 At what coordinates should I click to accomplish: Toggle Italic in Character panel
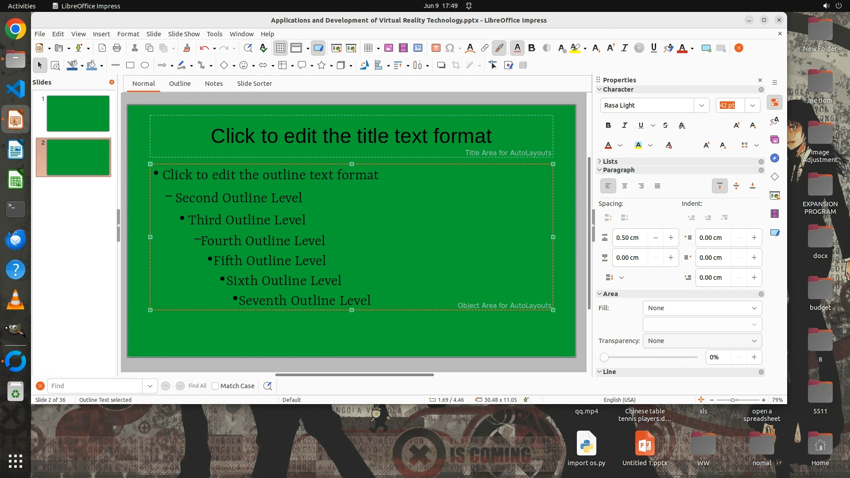point(625,126)
